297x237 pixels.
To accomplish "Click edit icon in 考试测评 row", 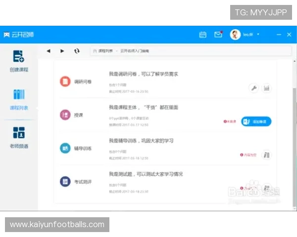I will click(x=267, y=188).
